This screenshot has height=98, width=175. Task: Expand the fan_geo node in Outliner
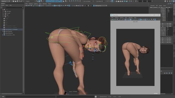[x=4, y=13]
